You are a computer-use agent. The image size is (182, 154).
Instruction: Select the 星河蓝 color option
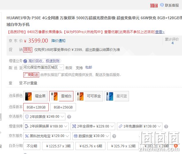pos(117,96)
